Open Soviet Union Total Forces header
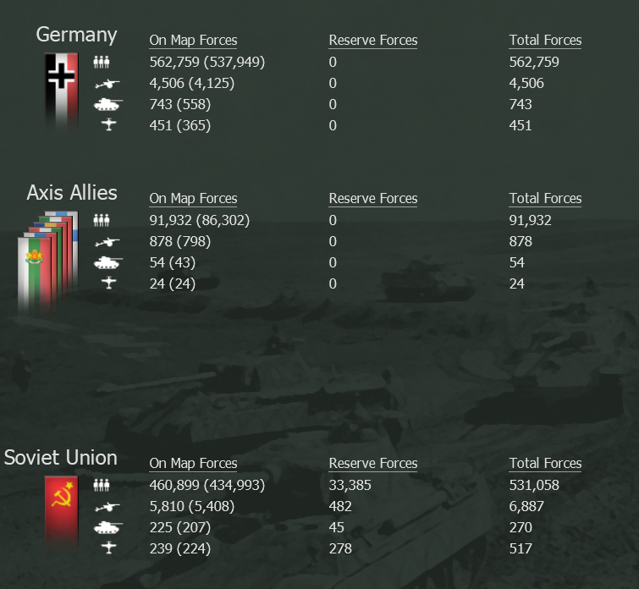The height and width of the screenshot is (589, 639). coord(545,464)
